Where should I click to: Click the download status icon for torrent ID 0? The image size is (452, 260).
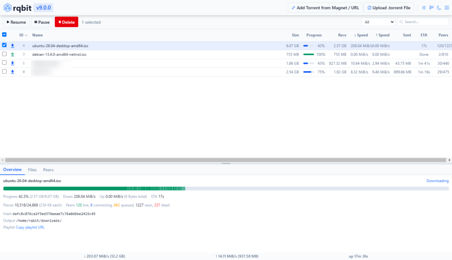click(12, 72)
